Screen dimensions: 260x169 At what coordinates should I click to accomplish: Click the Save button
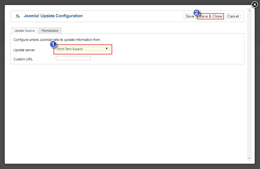(190, 16)
